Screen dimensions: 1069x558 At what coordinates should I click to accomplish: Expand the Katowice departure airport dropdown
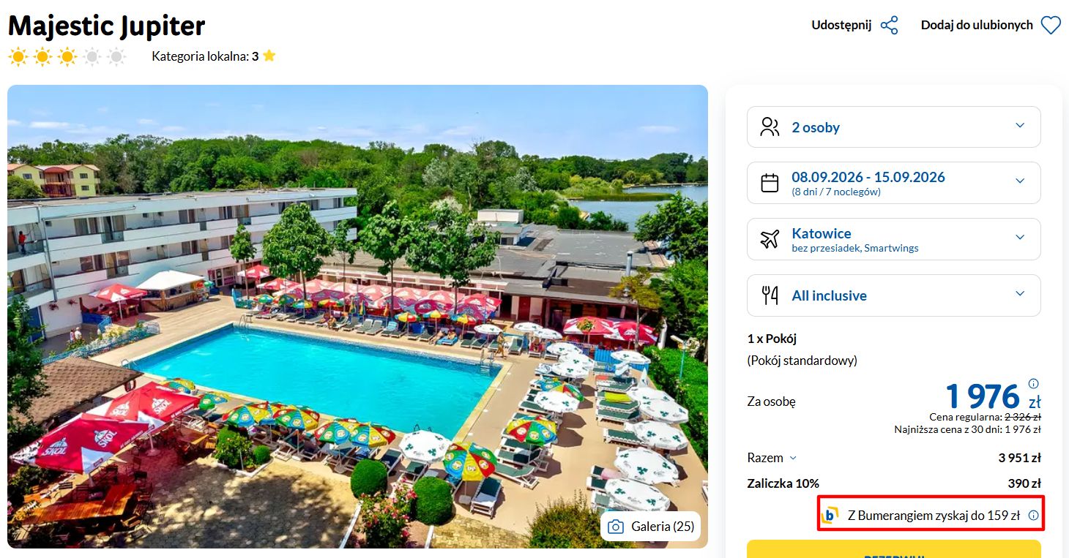pyautogui.click(x=893, y=239)
